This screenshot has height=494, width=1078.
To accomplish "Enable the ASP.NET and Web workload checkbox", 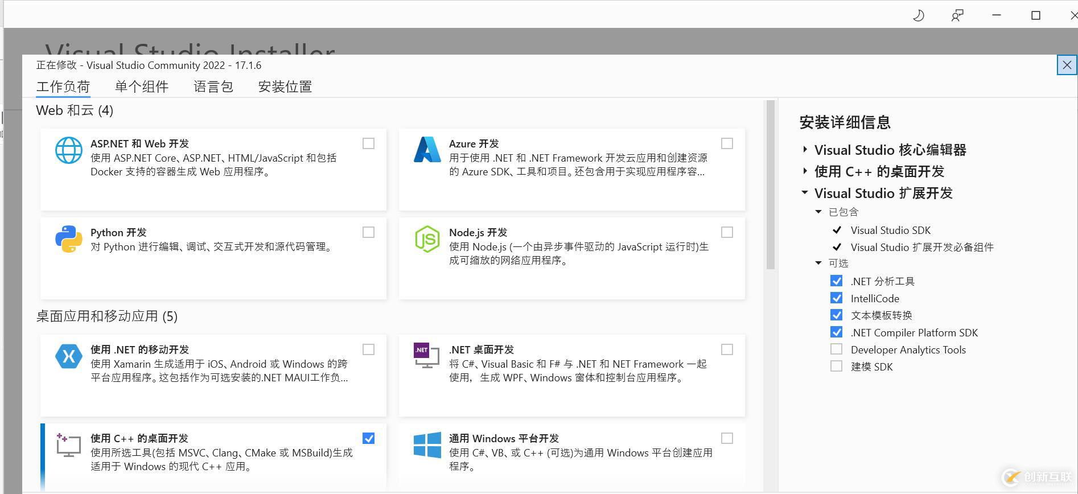I will point(369,143).
